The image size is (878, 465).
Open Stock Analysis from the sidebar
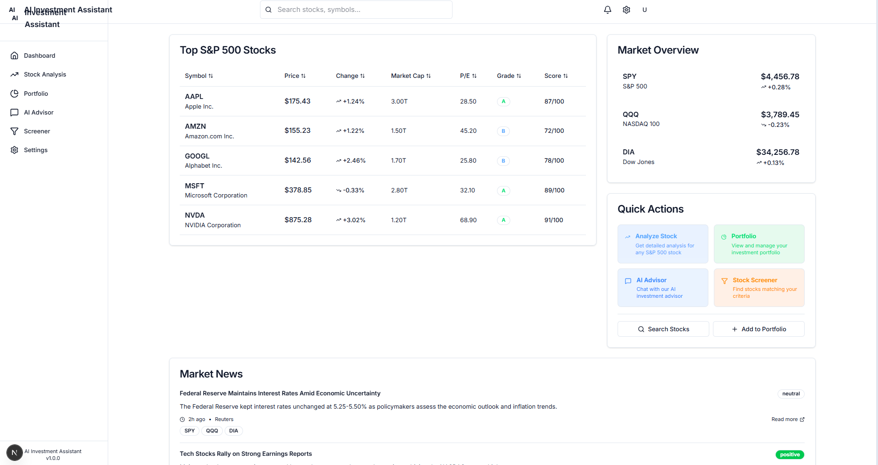45,74
